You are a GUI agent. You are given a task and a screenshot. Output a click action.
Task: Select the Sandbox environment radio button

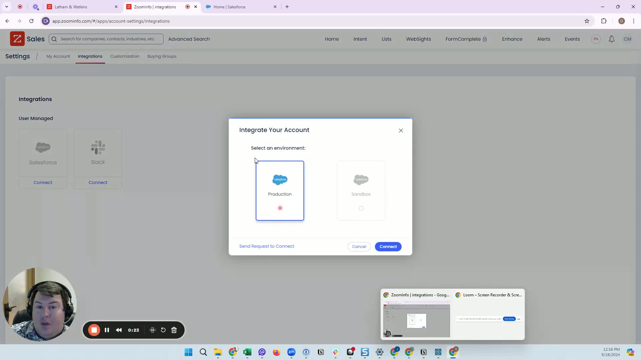click(361, 208)
